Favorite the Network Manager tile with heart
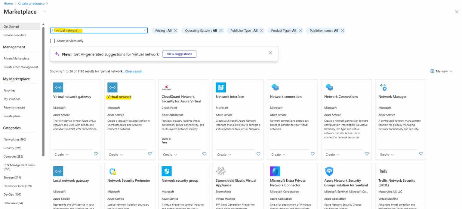Viewport: 462px width, 209px height. 421,154
